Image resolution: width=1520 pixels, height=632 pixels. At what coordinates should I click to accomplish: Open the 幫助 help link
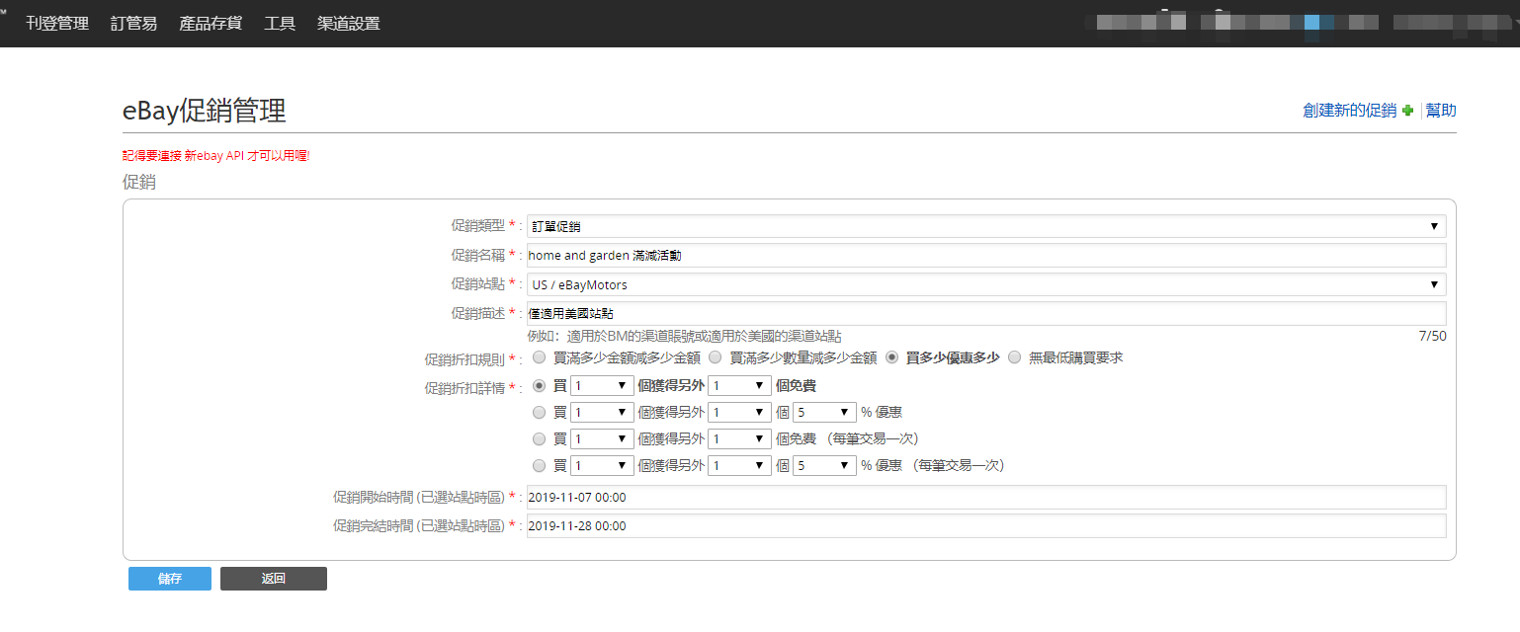[1441, 111]
